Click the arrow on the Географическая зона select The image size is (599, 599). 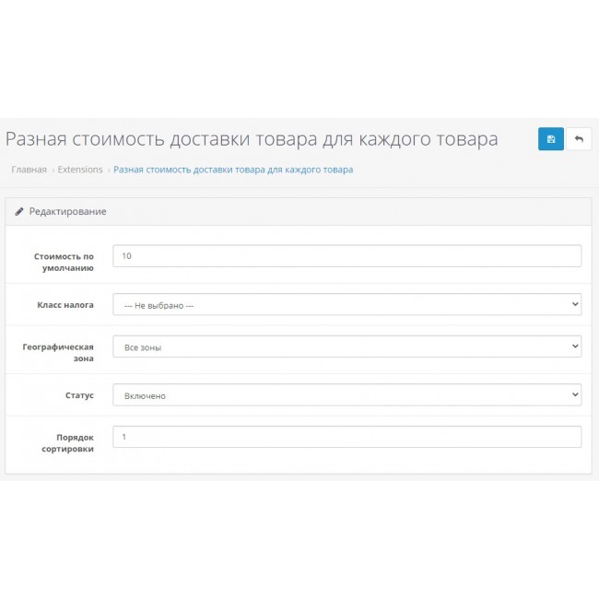click(575, 346)
